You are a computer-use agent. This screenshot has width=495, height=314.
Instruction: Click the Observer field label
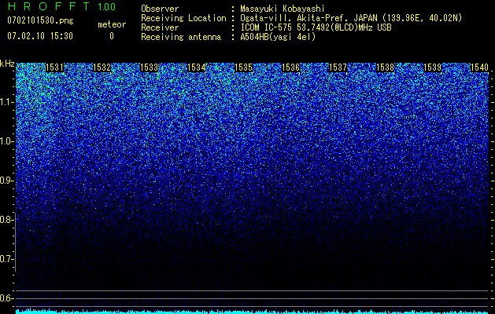coord(160,9)
